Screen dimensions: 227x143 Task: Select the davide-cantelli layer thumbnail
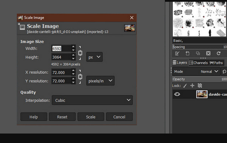point(202,94)
